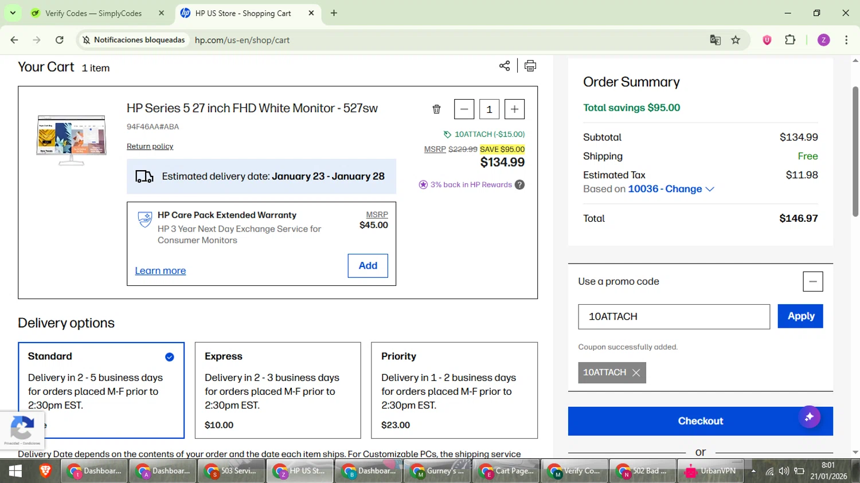
Task: Open the 503 Servi... taskbar window
Action: click(x=232, y=471)
